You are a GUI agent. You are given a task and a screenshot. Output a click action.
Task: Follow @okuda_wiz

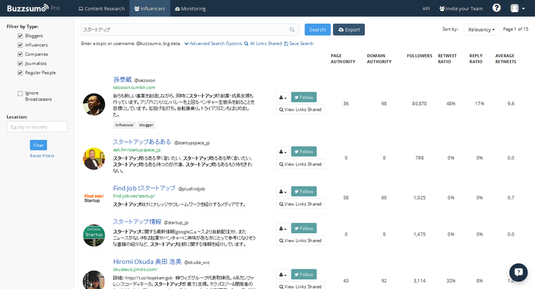[304, 274]
